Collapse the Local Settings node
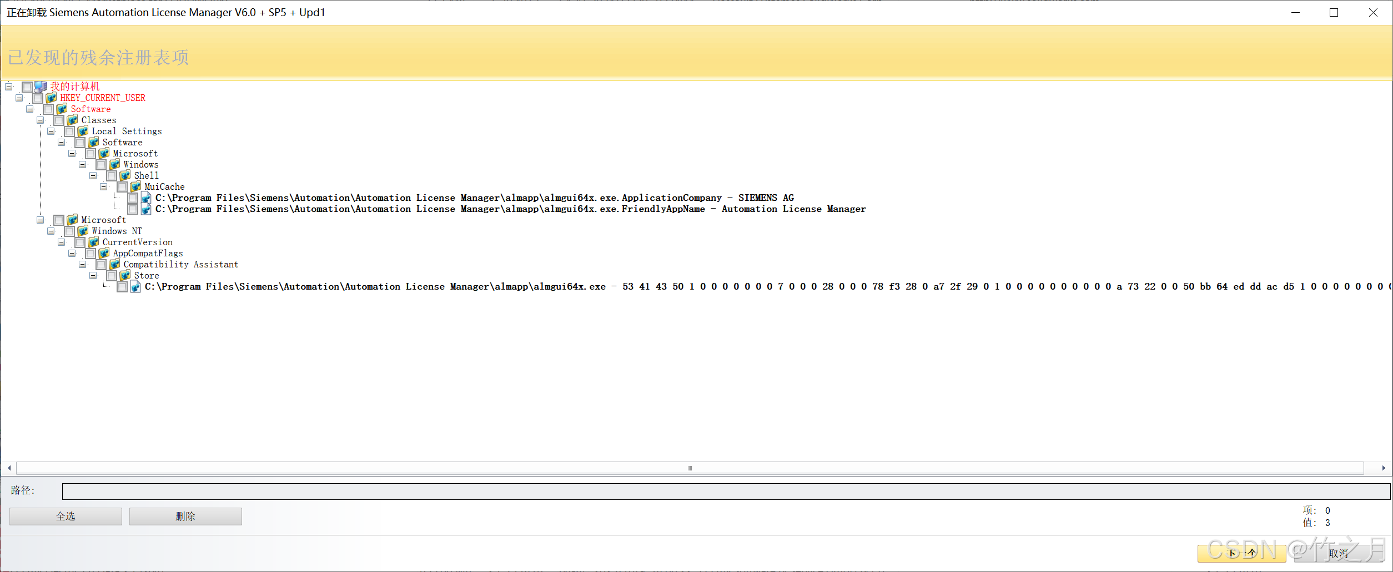Screen dimensions: 1393x572 [51, 131]
